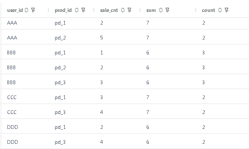Sort the table by prod_id column icon
Viewport: 249px width, 149px height.
77,10
